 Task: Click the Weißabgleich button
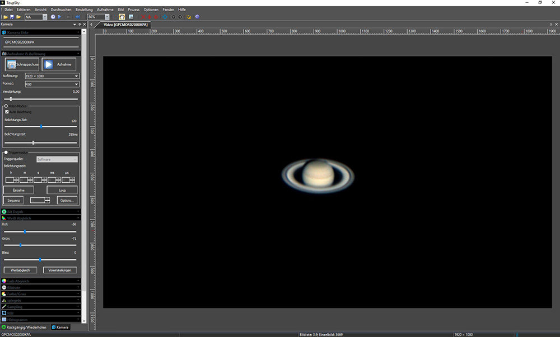click(x=20, y=269)
